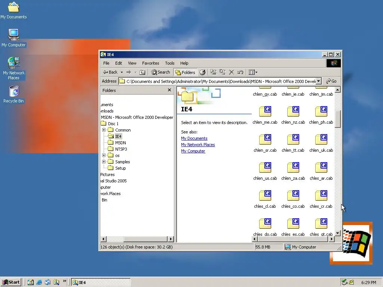Launch Internet Explorer from Quick Launch
The image size is (383, 287).
pyautogui.click(x=39, y=282)
